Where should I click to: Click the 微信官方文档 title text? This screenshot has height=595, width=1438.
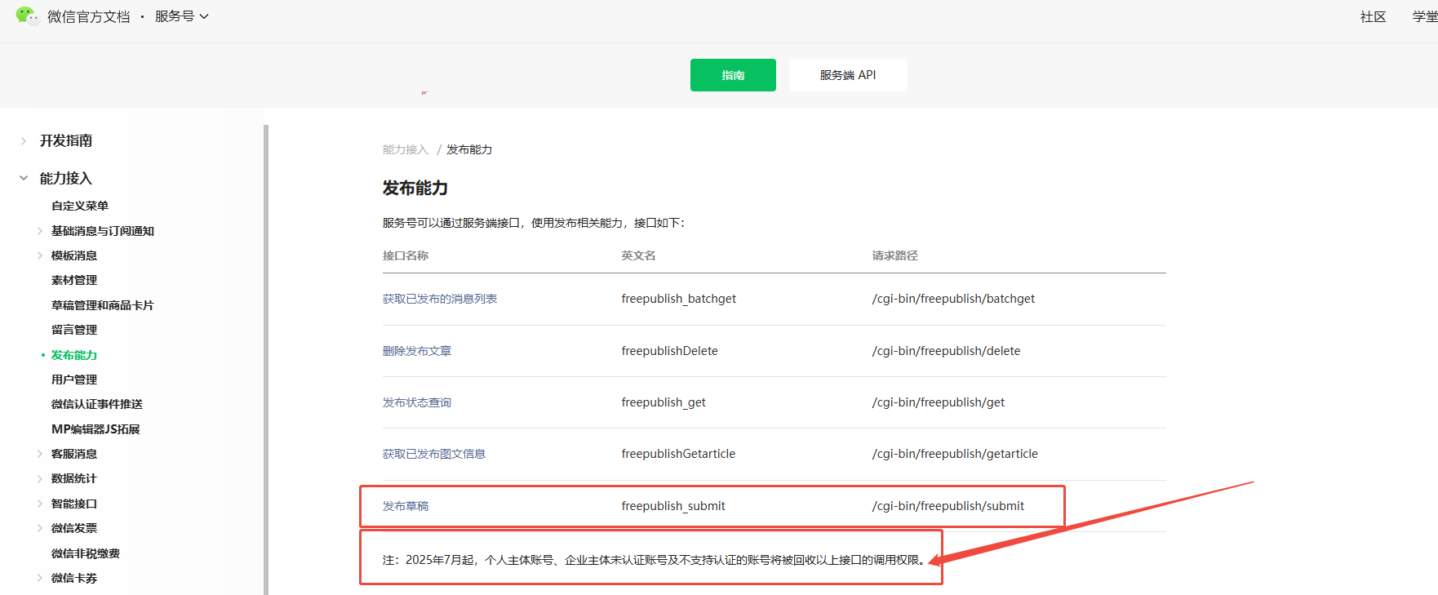click(x=89, y=17)
